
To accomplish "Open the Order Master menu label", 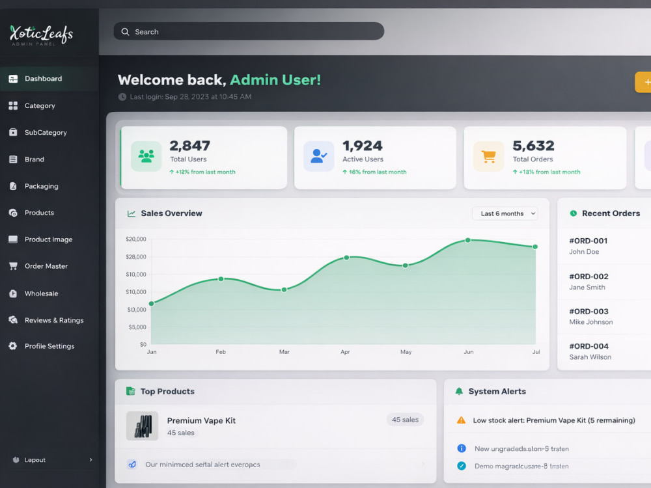I will (x=46, y=266).
